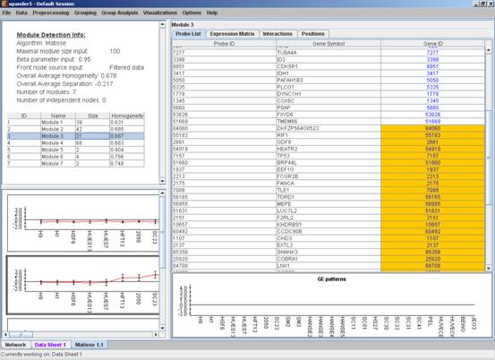Open the Visualizations menu
Screen dimensions: 495x360
[x=159, y=13]
